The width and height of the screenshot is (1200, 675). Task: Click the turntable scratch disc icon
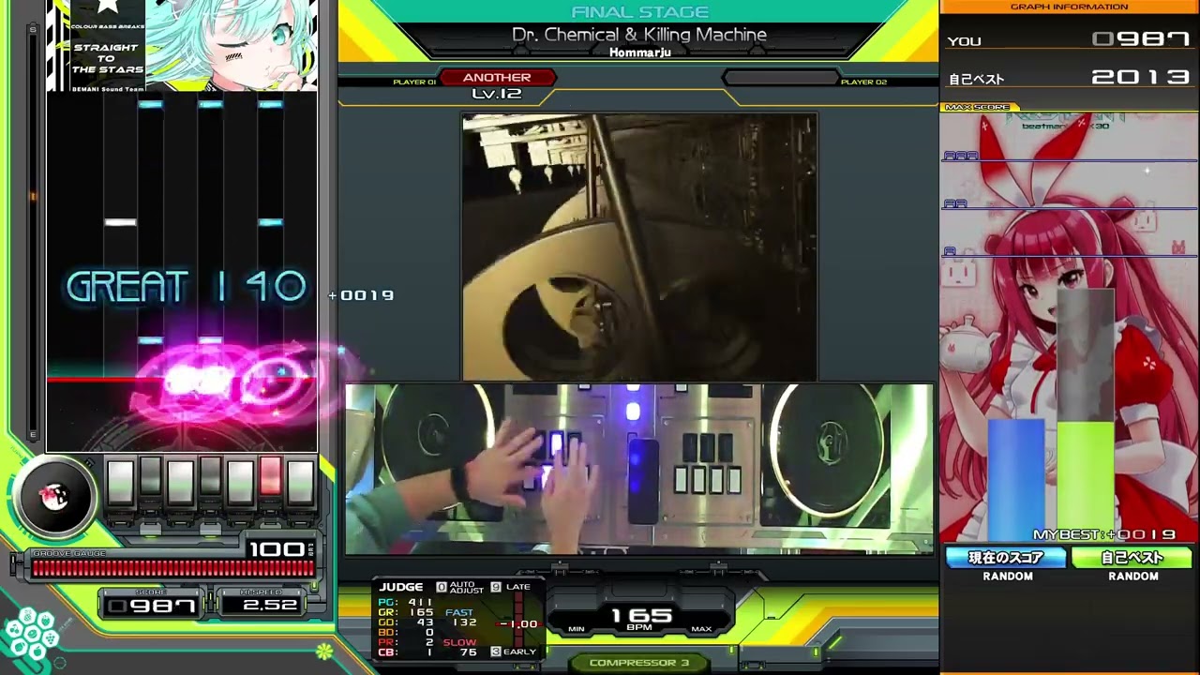(x=54, y=497)
